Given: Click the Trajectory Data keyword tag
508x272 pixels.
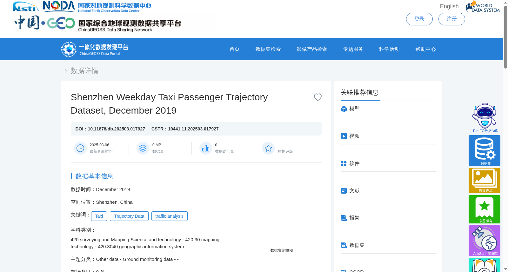Looking at the screenshot, I should [x=129, y=216].
